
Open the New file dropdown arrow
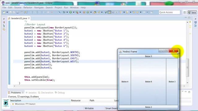click(x=7, y=12)
